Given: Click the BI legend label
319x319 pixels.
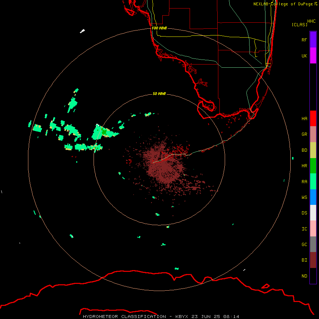Looking at the screenshot, I should pos(304,260).
